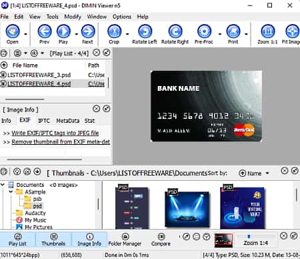Toggle the Image Info panel button
Screen dimensions: 300x259
click(x=89, y=240)
